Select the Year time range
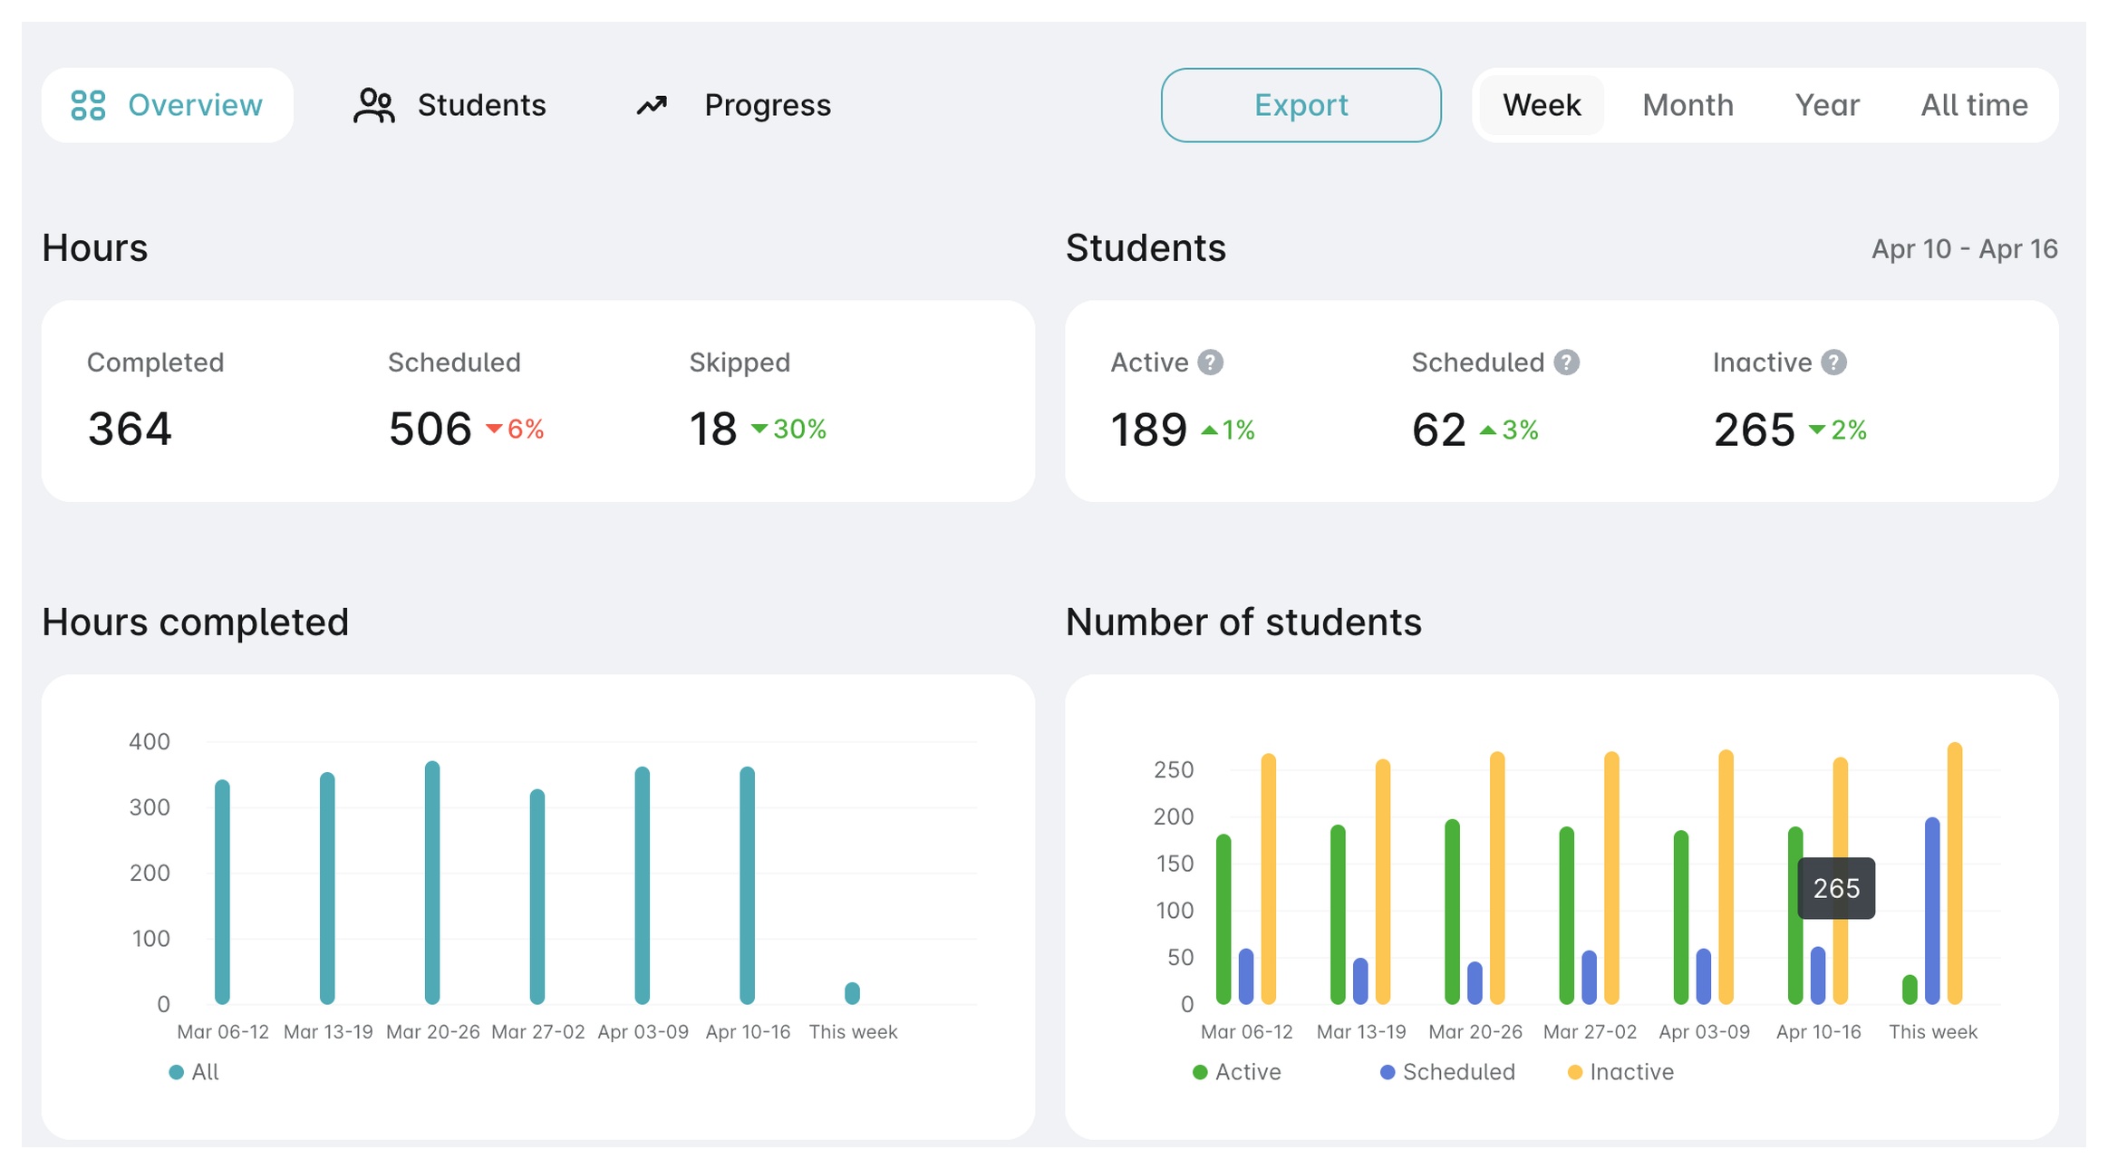The height and width of the screenshot is (1169, 2108). 1827,105
